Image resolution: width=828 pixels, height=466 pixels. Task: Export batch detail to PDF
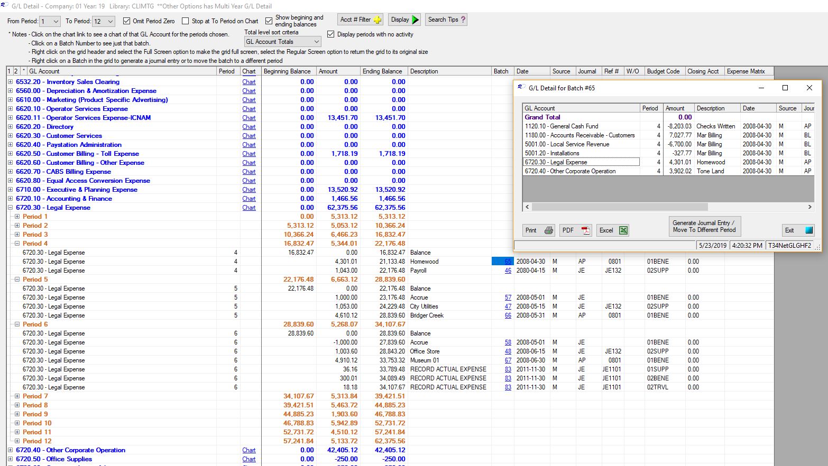point(575,230)
